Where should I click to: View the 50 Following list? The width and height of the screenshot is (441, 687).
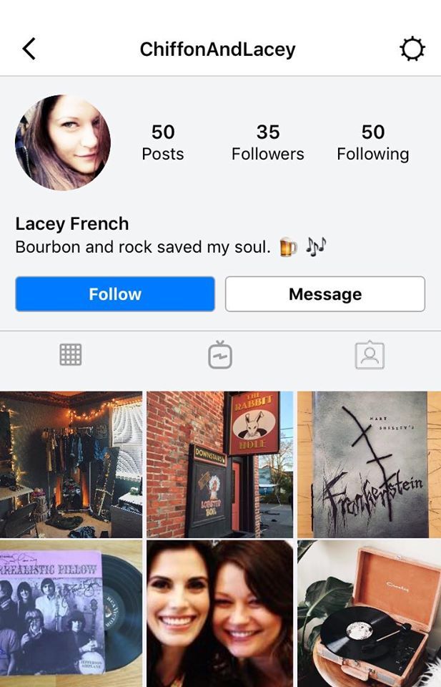click(x=373, y=142)
